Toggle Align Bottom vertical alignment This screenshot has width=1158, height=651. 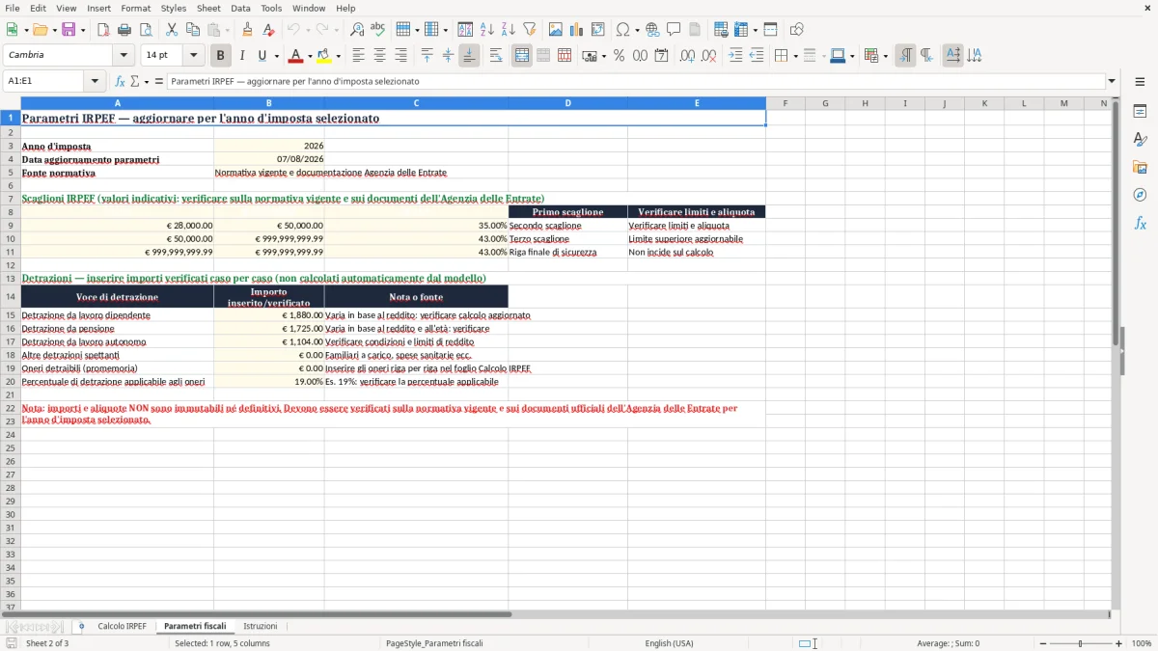tap(469, 56)
